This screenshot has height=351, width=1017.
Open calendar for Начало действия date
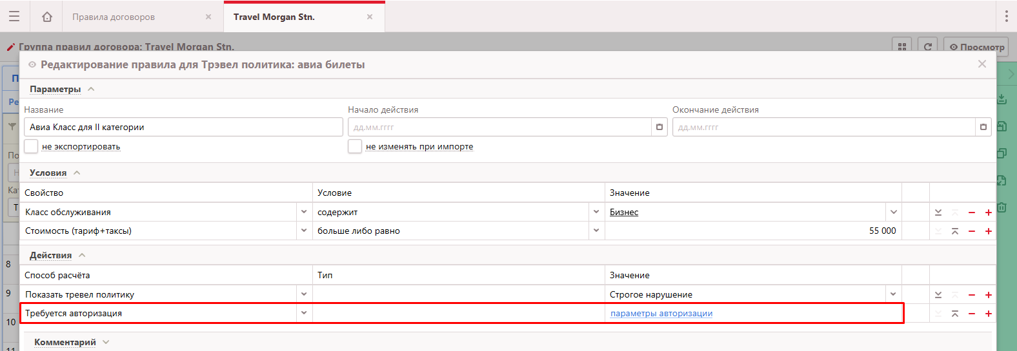click(659, 127)
